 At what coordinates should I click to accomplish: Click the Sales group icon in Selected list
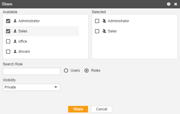click(x=104, y=31)
